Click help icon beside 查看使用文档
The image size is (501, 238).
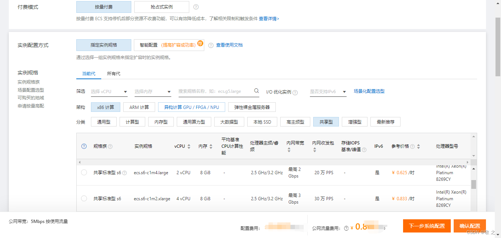[211, 45]
